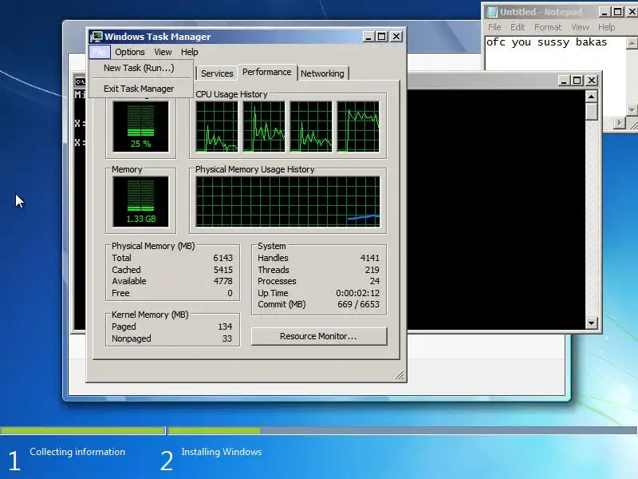Click Nonpaged kernel memory value 33
Viewport: 638px width, 479px height.
(227, 338)
